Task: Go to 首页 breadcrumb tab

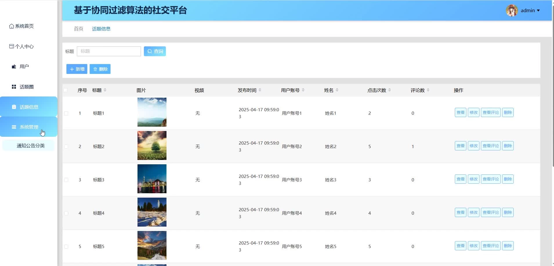Action: [x=79, y=29]
